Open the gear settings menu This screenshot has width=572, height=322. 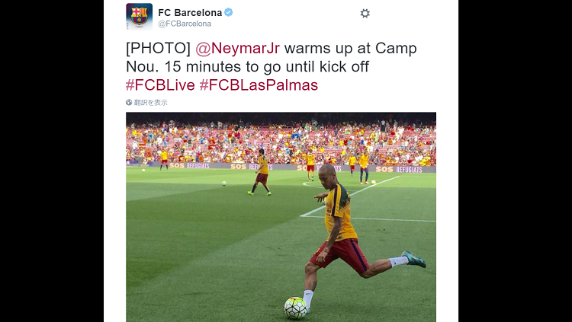click(365, 14)
